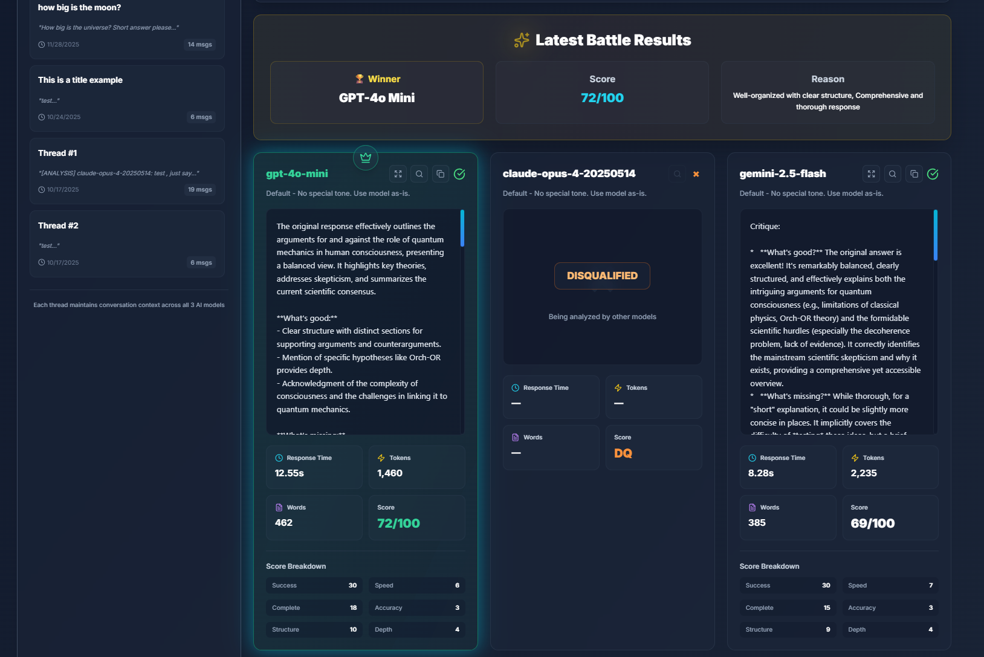The width and height of the screenshot is (984, 657).
Task: Expand gpt-4o-mini response to fullscreen
Action: pyautogui.click(x=398, y=173)
